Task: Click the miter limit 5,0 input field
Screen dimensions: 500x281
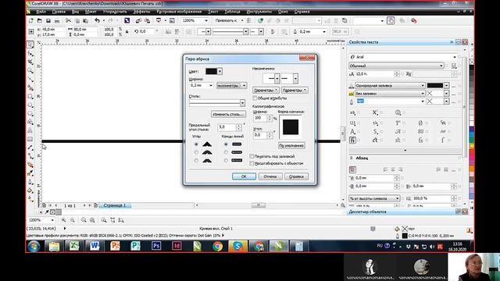Action: coord(227,127)
